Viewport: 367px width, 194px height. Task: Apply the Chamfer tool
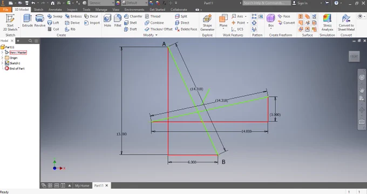click(x=133, y=16)
